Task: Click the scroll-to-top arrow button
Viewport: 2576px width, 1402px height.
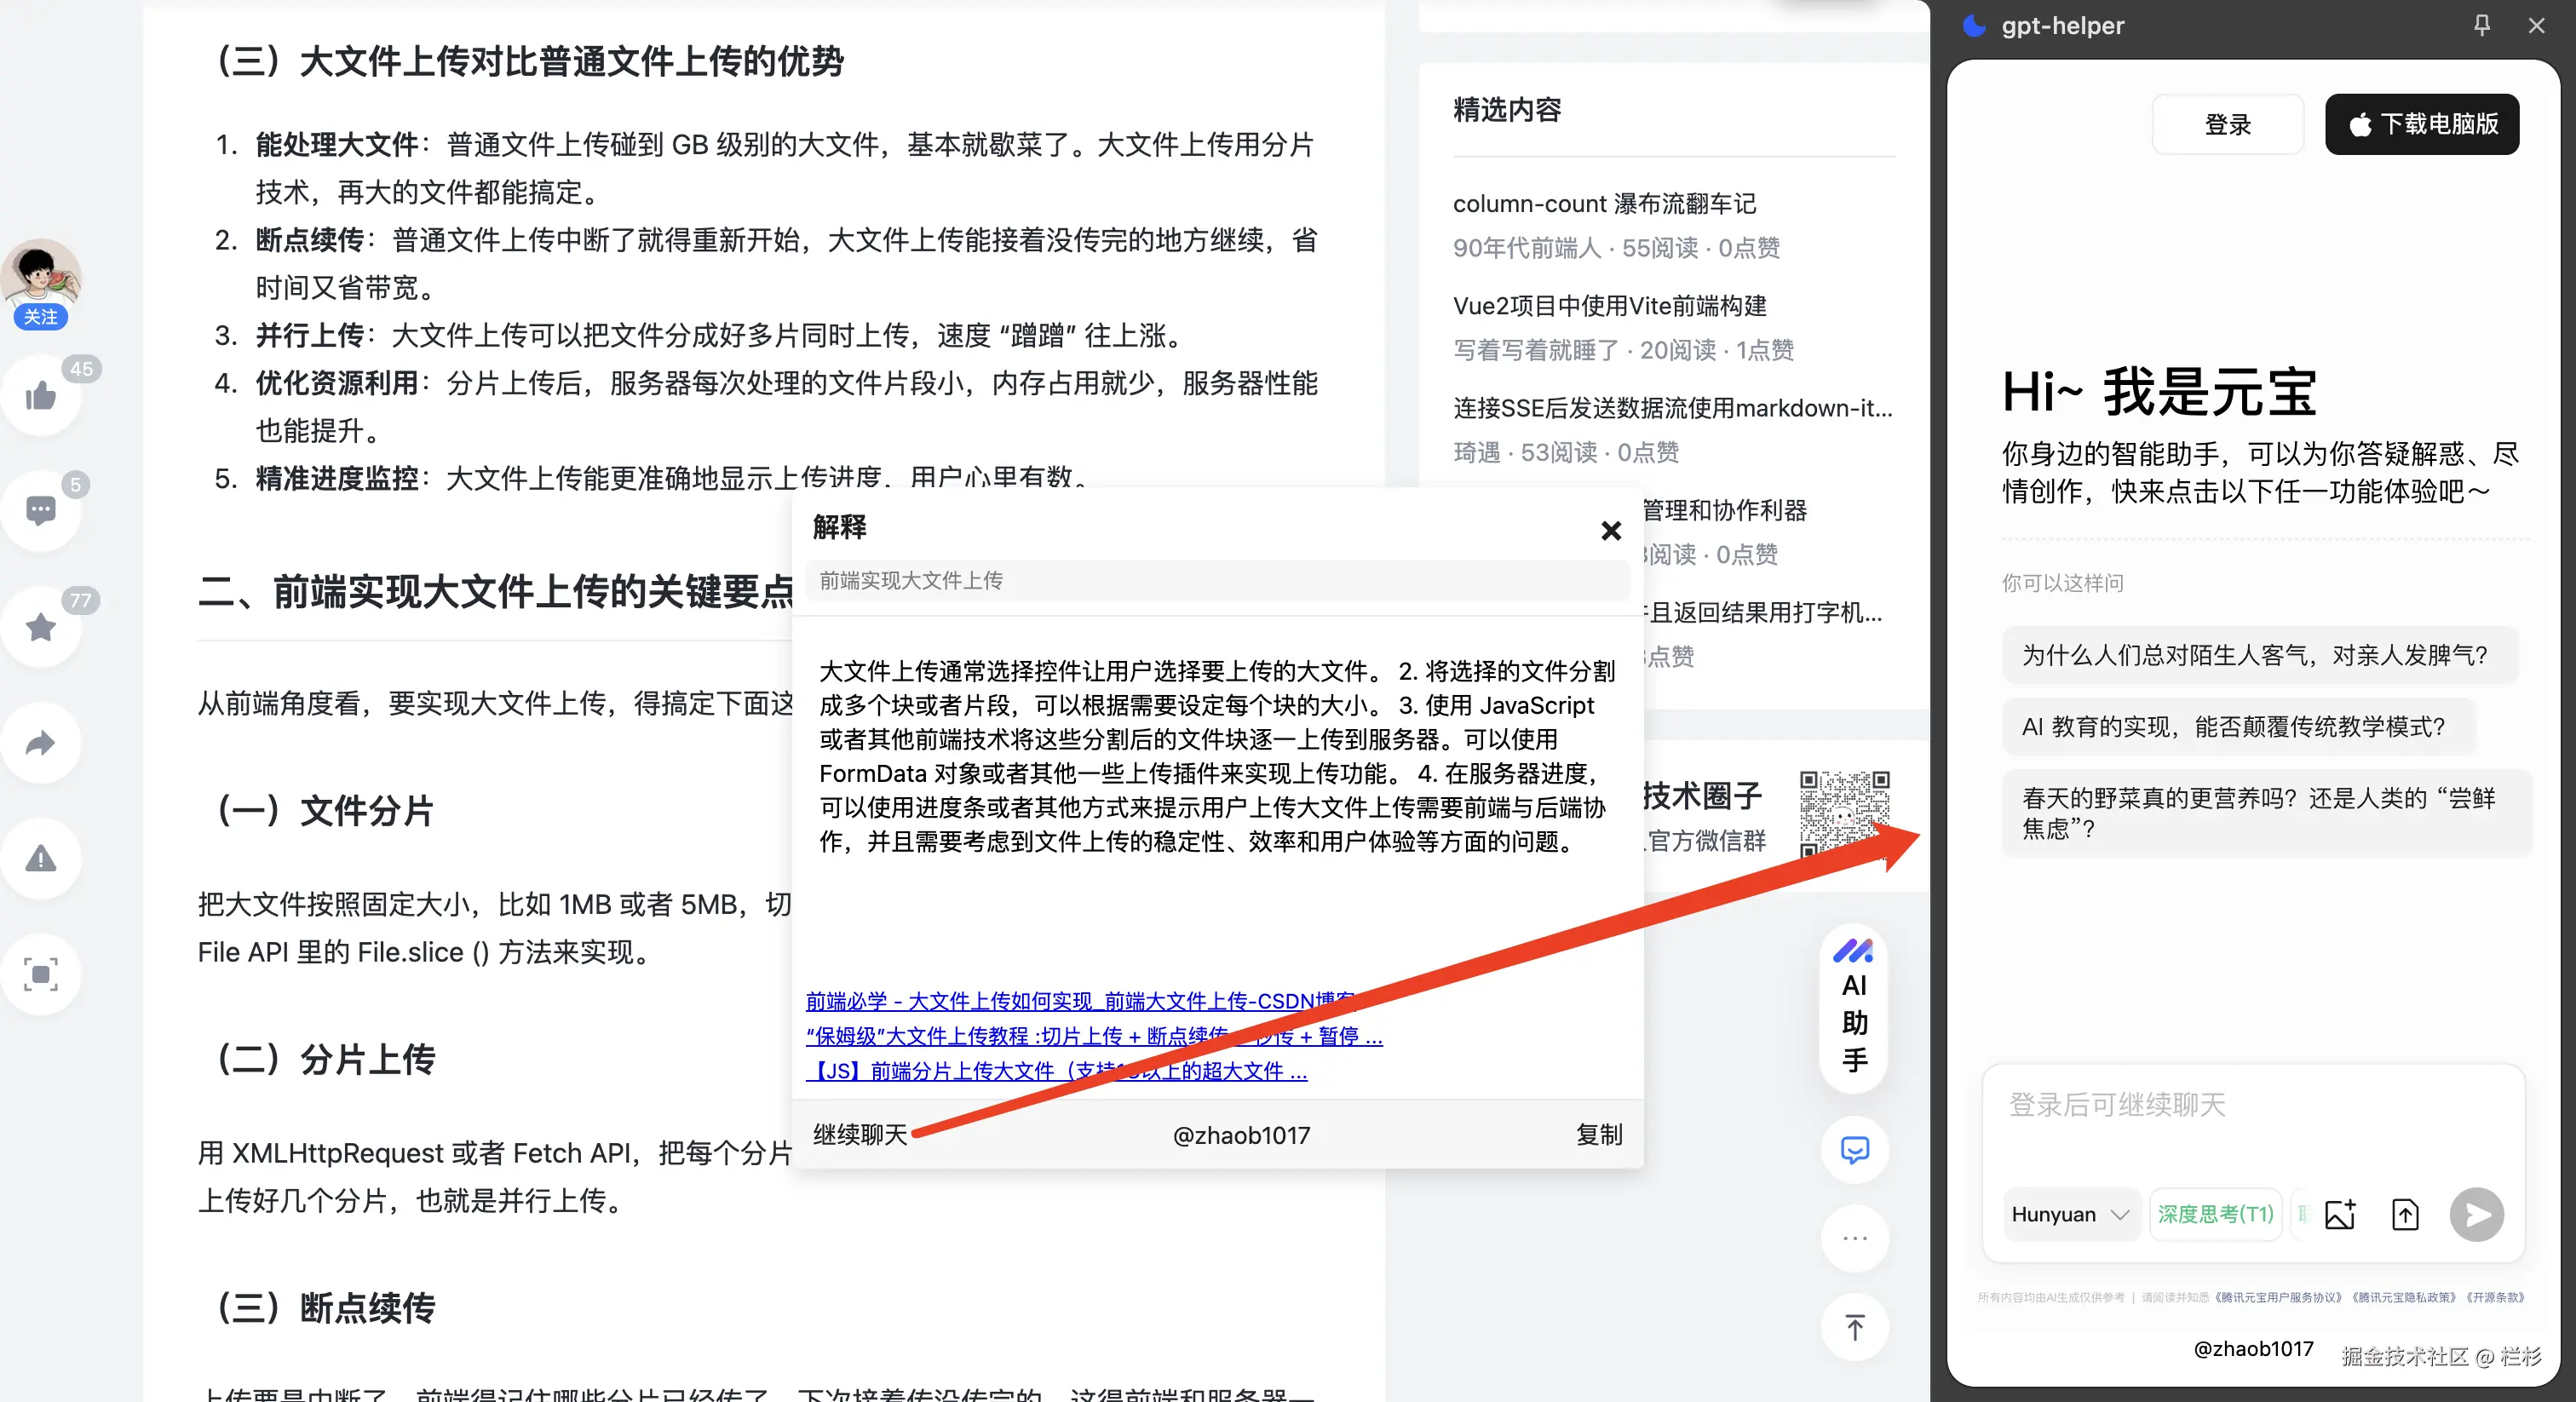Action: 1854,1328
